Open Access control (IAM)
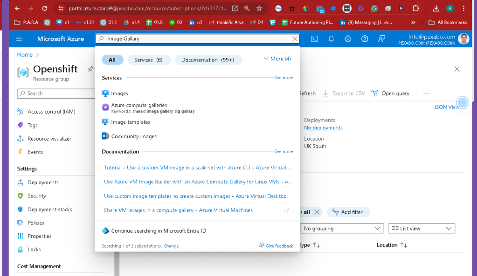Image resolution: width=477 pixels, height=276 pixels. tap(51, 112)
